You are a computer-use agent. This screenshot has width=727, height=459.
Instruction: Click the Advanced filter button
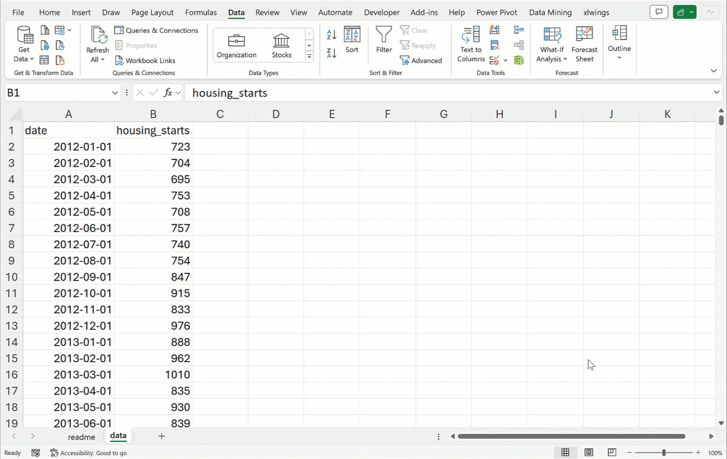click(x=421, y=61)
